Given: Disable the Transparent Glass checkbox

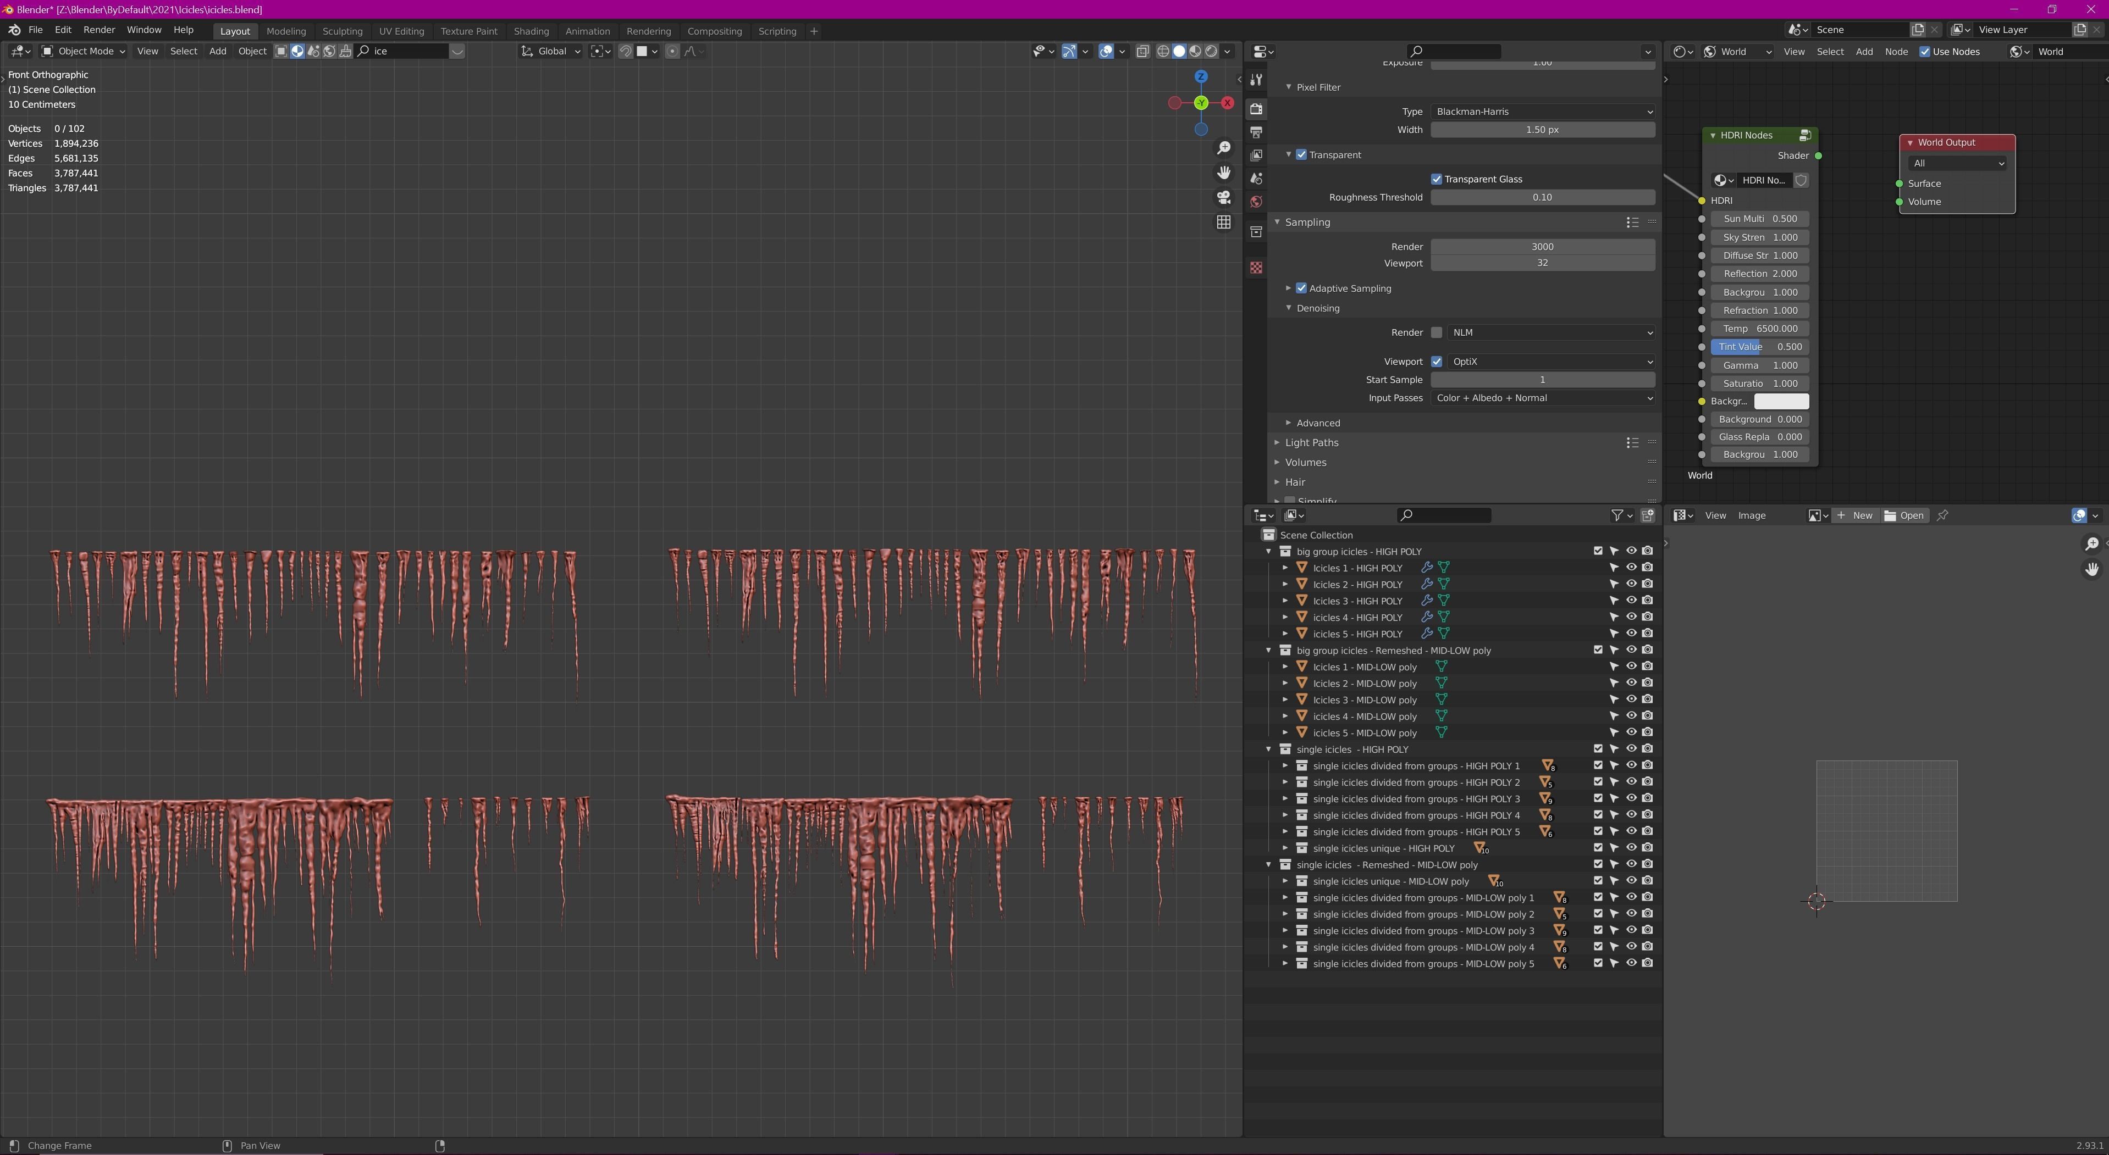Looking at the screenshot, I should [1436, 179].
